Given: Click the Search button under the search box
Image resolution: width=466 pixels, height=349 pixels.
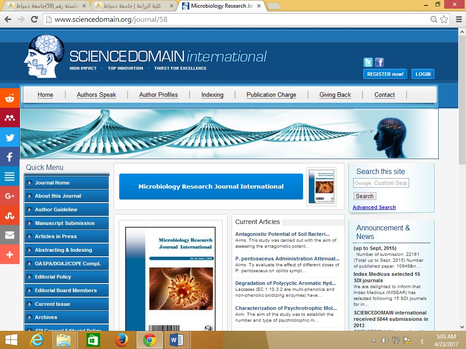Looking at the screenshot, I should coord(365,196).
